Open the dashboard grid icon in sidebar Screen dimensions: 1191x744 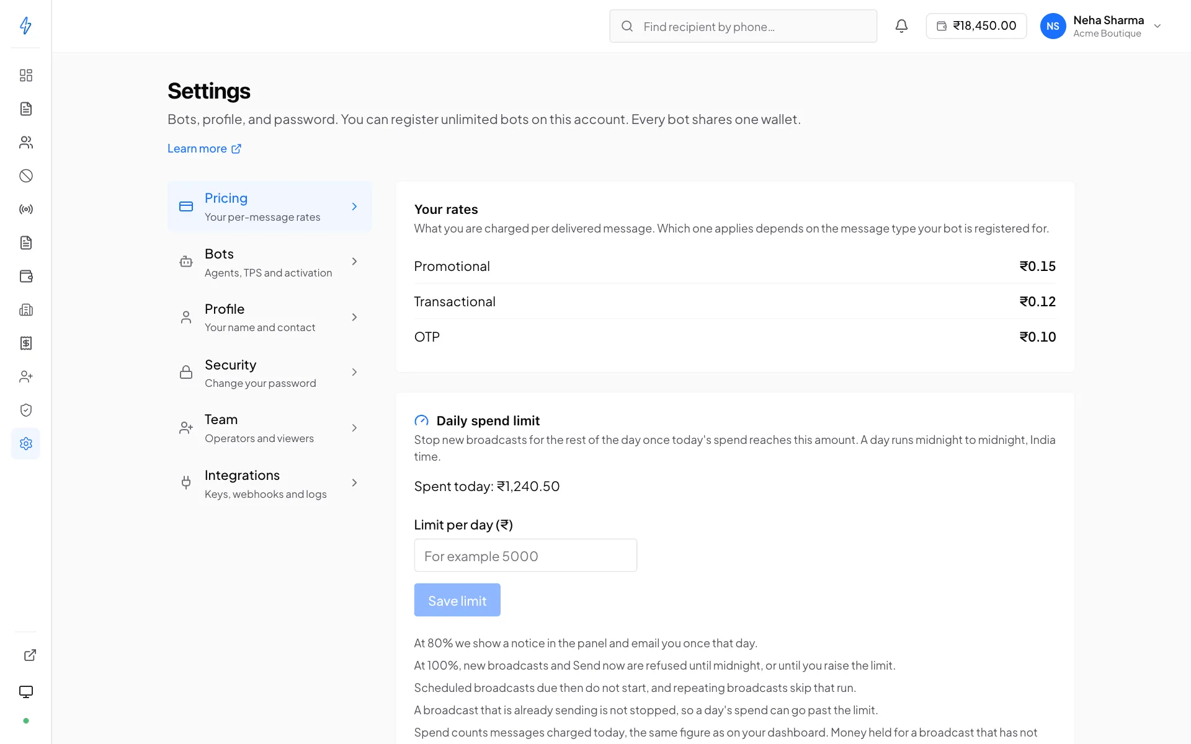coord(25,76)
